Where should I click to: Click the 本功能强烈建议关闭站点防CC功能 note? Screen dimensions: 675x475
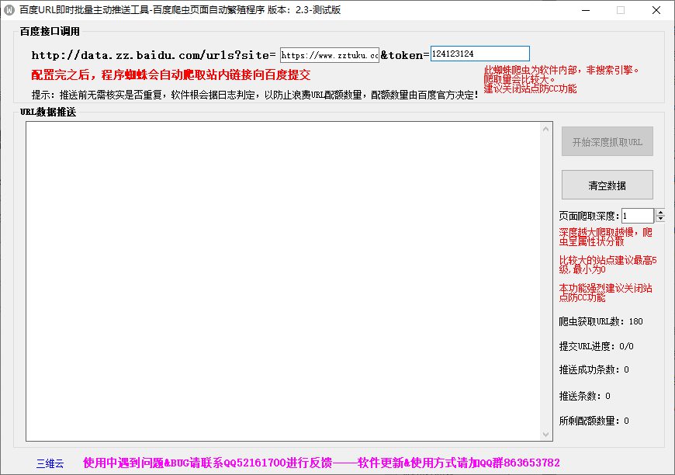[605, 293]
